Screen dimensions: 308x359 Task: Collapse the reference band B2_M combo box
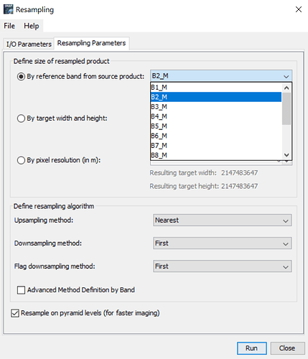tap(221, 76)
